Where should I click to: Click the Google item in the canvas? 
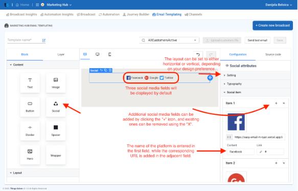point(151,78)
